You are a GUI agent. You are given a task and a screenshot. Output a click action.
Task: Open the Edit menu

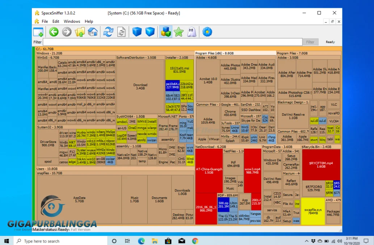click(x=56, y=21)
